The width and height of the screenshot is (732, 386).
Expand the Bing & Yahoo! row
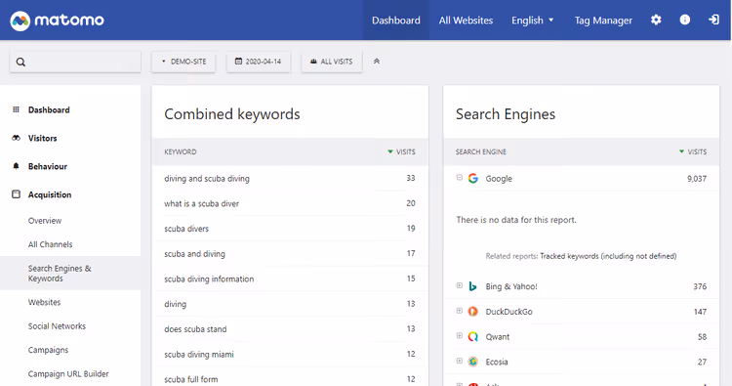coord(460,285)
